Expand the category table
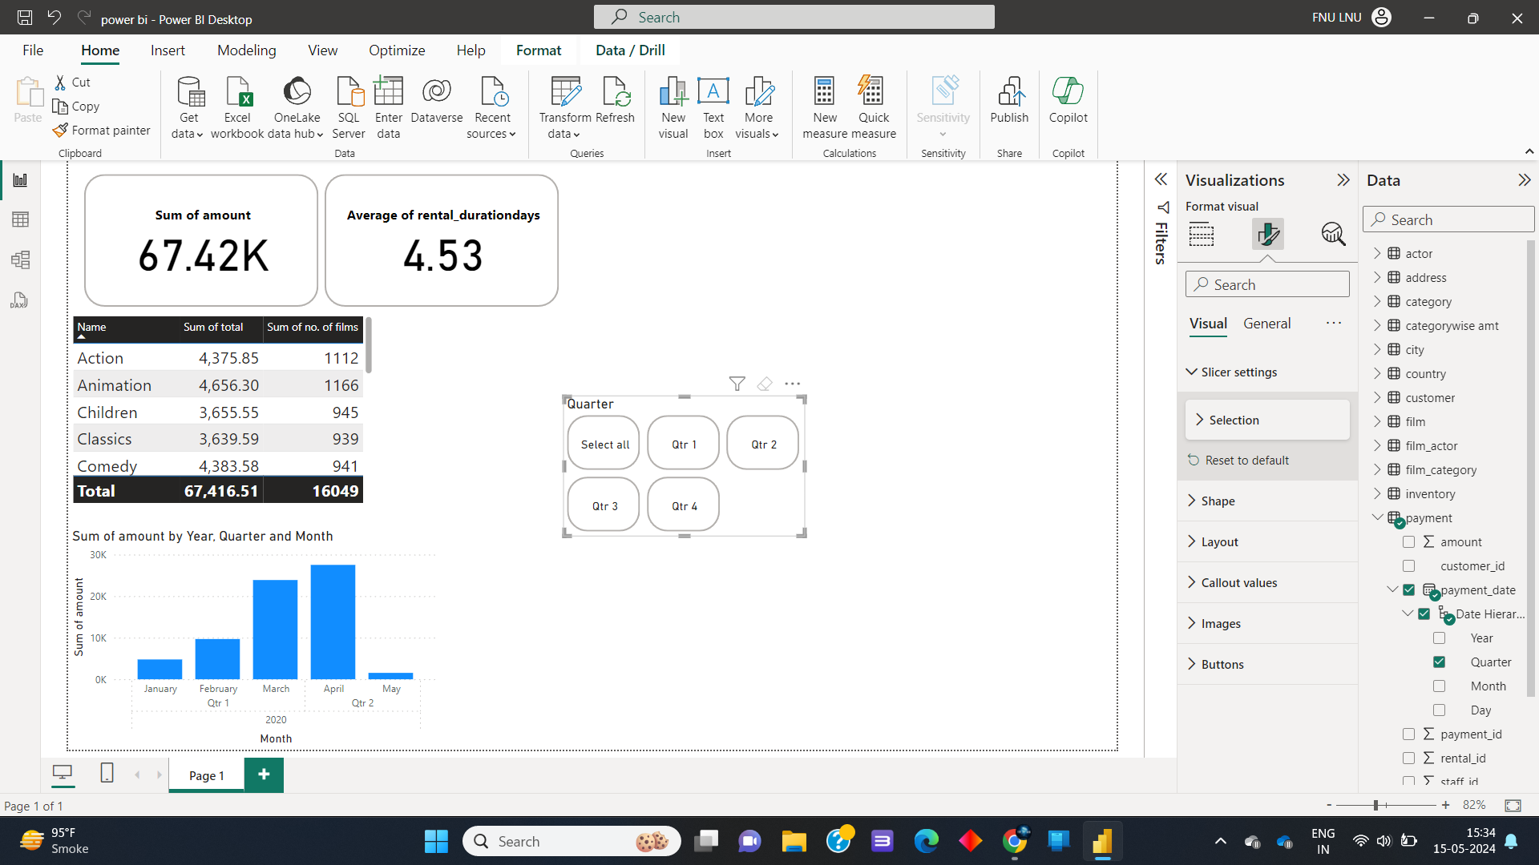 1377,301
